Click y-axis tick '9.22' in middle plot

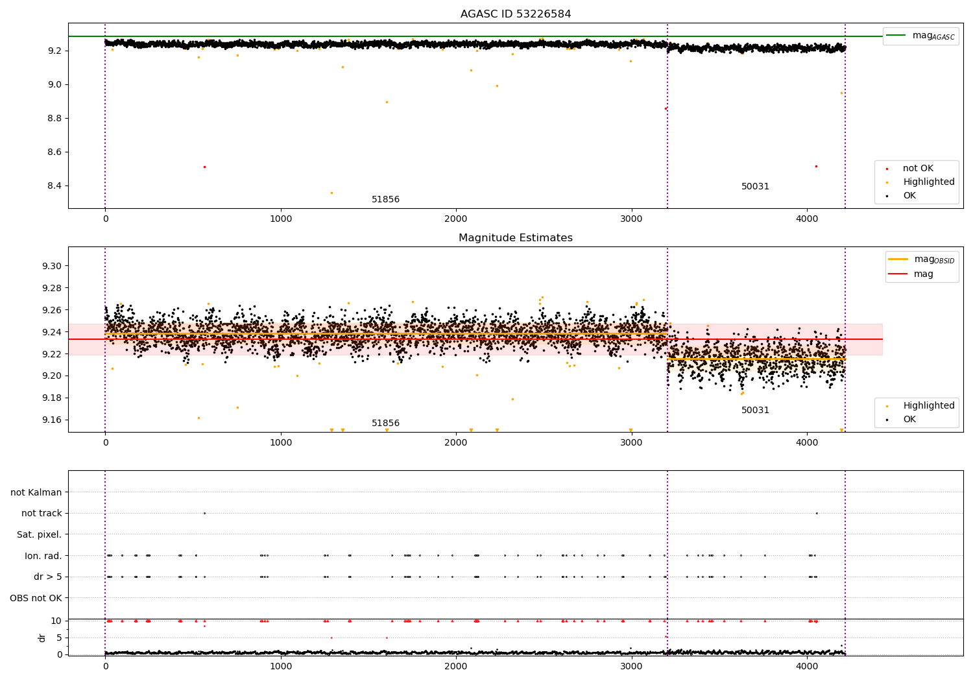(51, 354)
